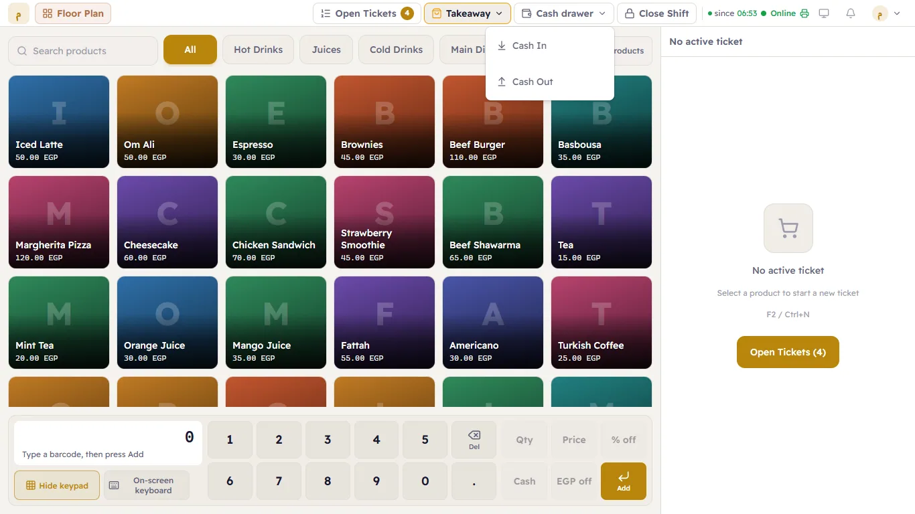Collapse the Cash drawer dropdown
Screen dimensions: 915x514
tap(564, 13)
